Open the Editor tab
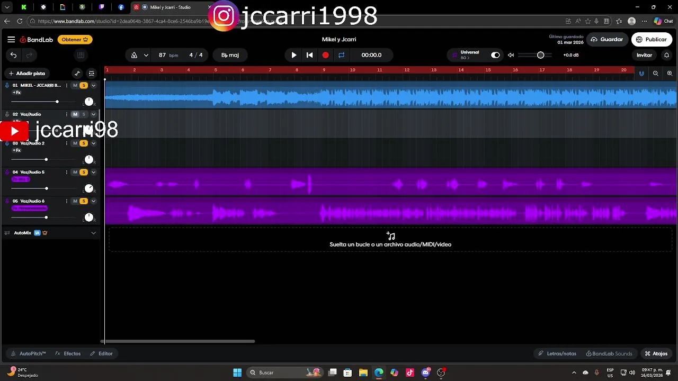678x381 pixels. pyautogui.click(x=102, y=353)
